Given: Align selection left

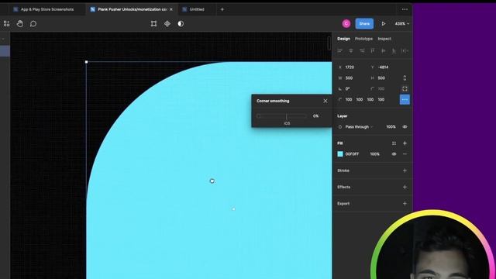Looking at the screenshot, I should 340,50.
